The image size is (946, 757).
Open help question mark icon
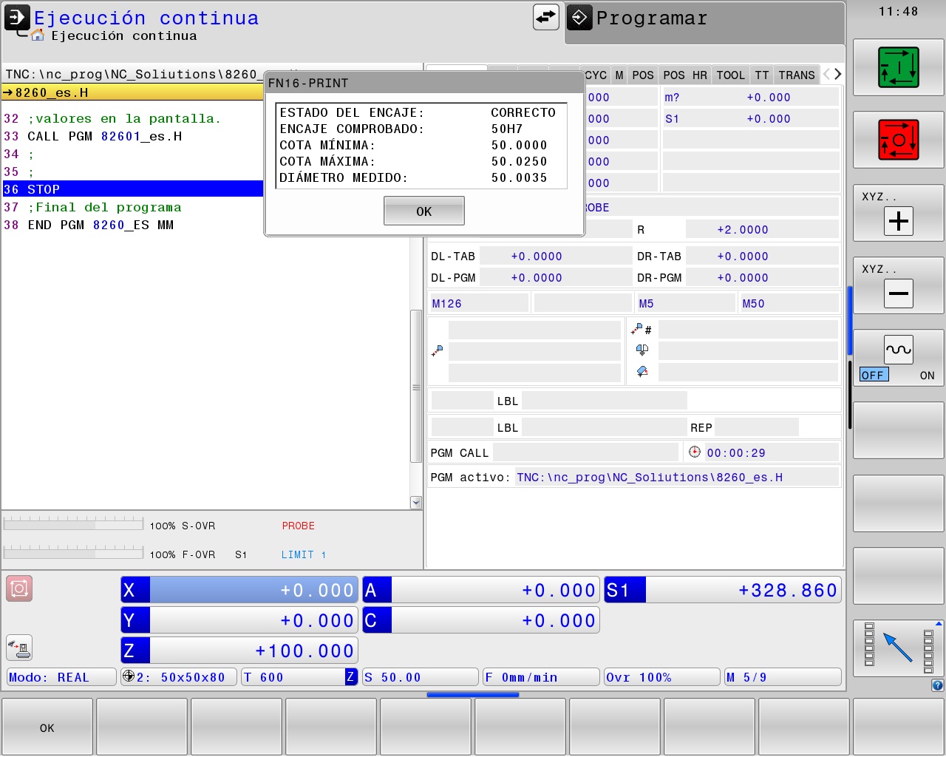[937, 685]
